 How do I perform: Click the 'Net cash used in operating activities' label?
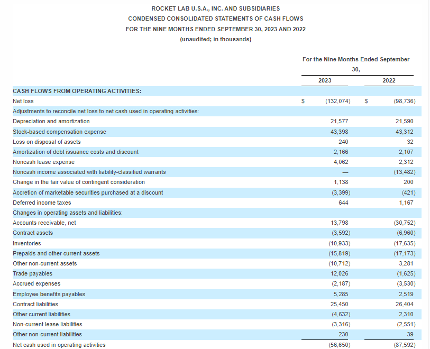pyautogui.click(x=59, y=345)
